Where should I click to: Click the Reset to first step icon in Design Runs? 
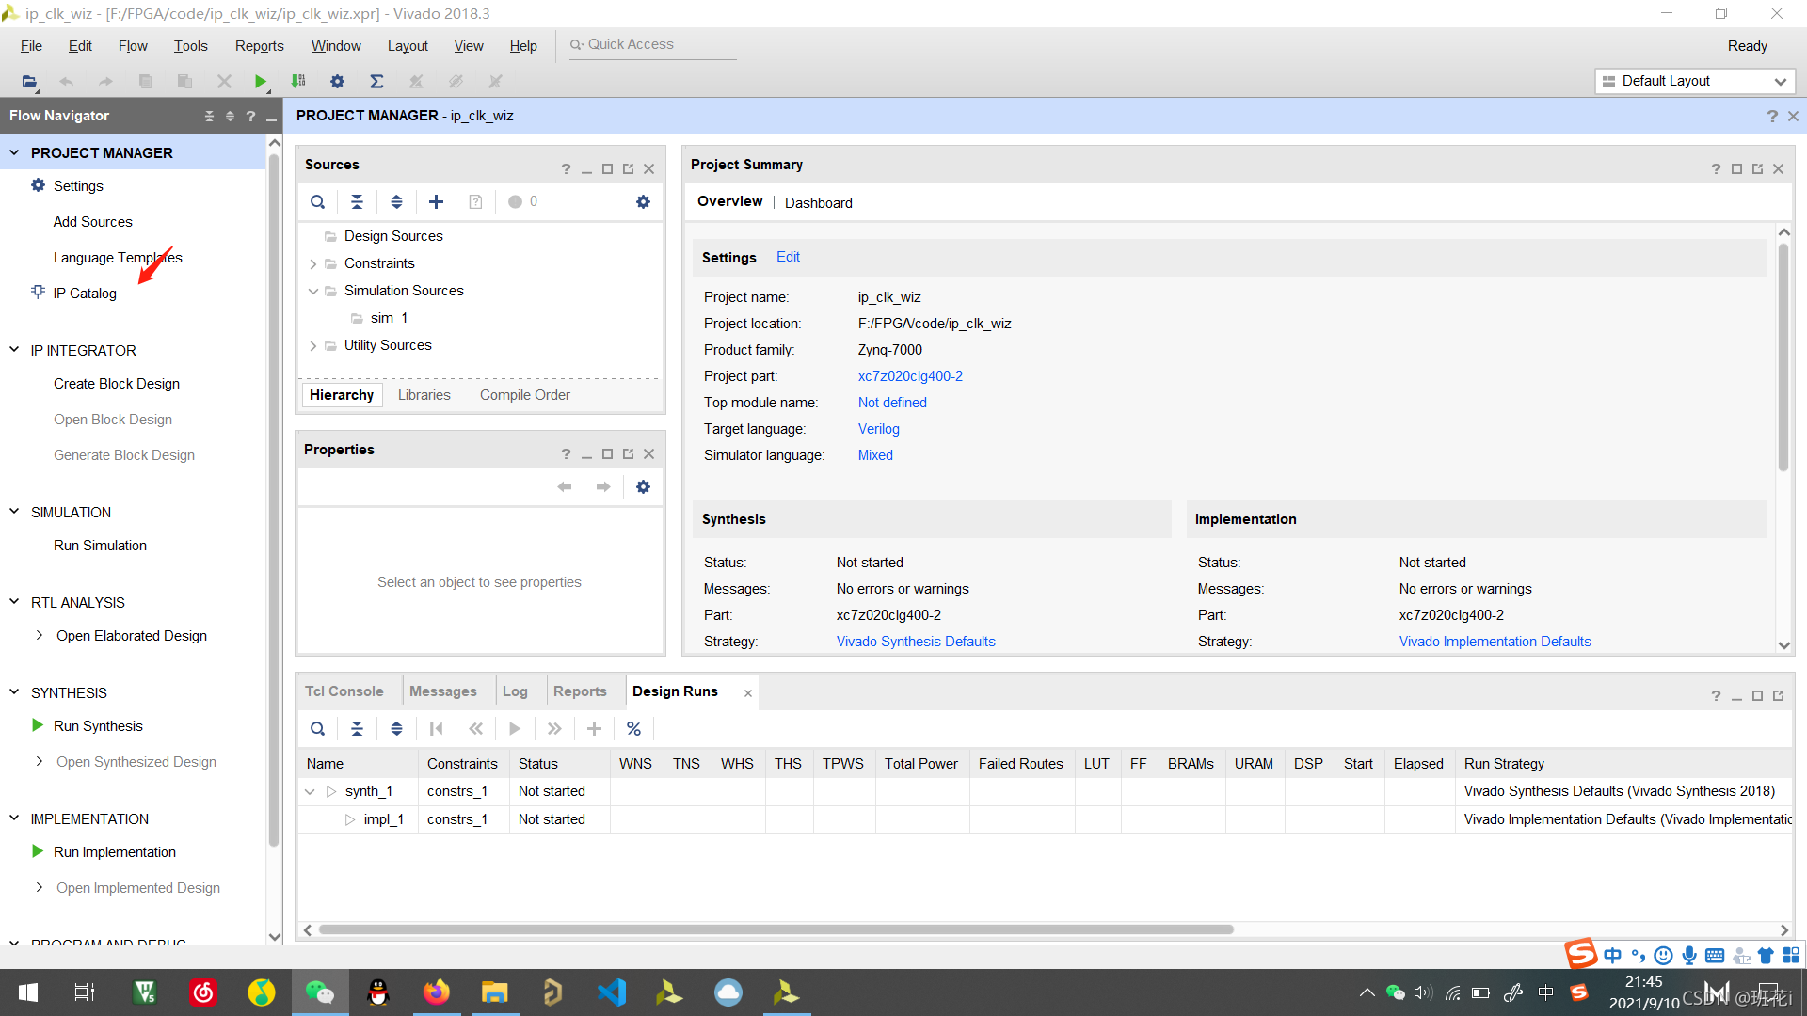[x=436, y=728]
